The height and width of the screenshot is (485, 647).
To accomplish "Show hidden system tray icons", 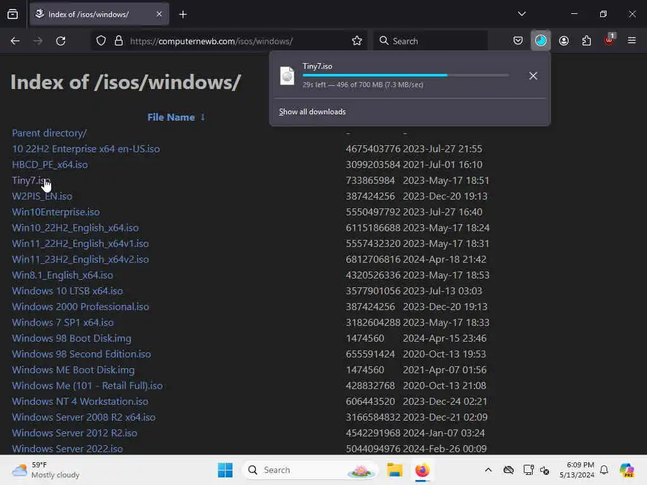I will tap(488, 470).
